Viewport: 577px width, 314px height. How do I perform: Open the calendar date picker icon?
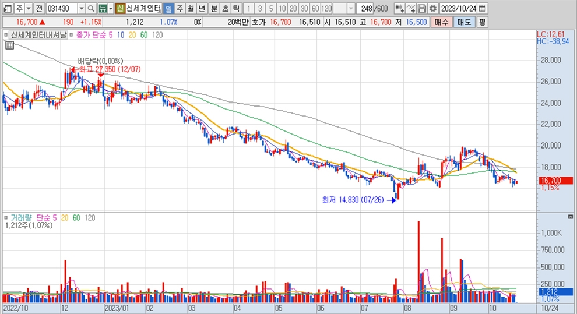[483, 9]
